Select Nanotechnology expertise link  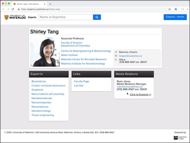(x=41, y=111)
